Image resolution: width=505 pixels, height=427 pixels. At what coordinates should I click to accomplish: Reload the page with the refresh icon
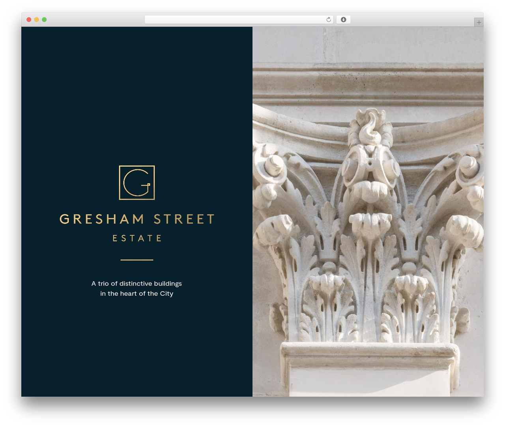click(x=328, y=20)
